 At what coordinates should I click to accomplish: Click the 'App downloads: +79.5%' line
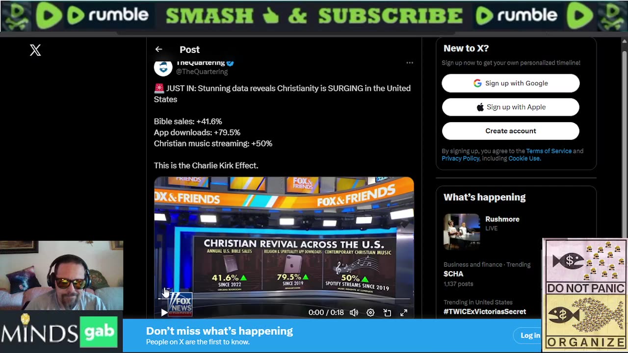[x=197, y=132]
